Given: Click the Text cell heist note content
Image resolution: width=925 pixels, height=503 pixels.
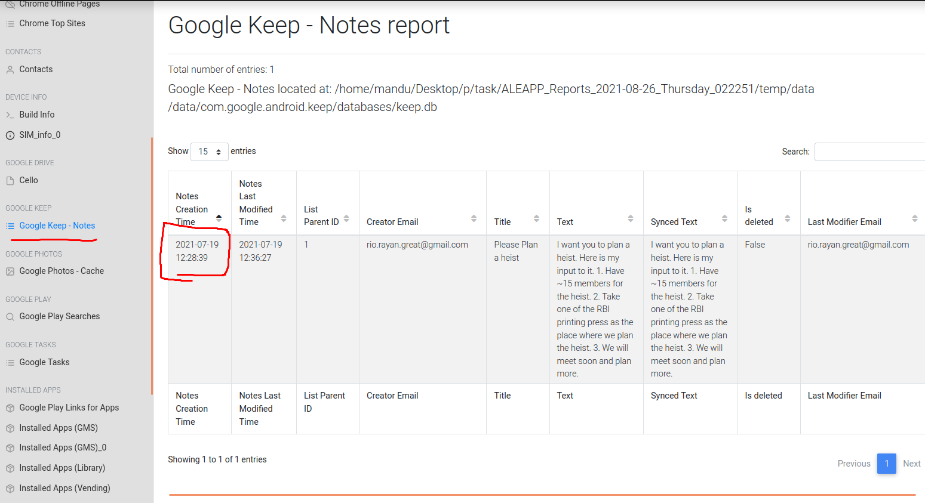Looking at the screenshot, I should coord(596,309).
